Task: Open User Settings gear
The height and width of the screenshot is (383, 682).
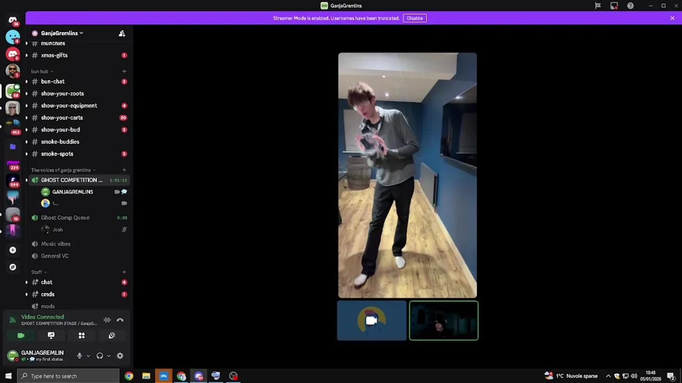Action: pos(120,356)
